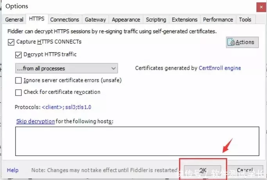Screen dimensions: 267x180
Task: Open the CertEnroll engine link
Action: click(x=220, y=68)
